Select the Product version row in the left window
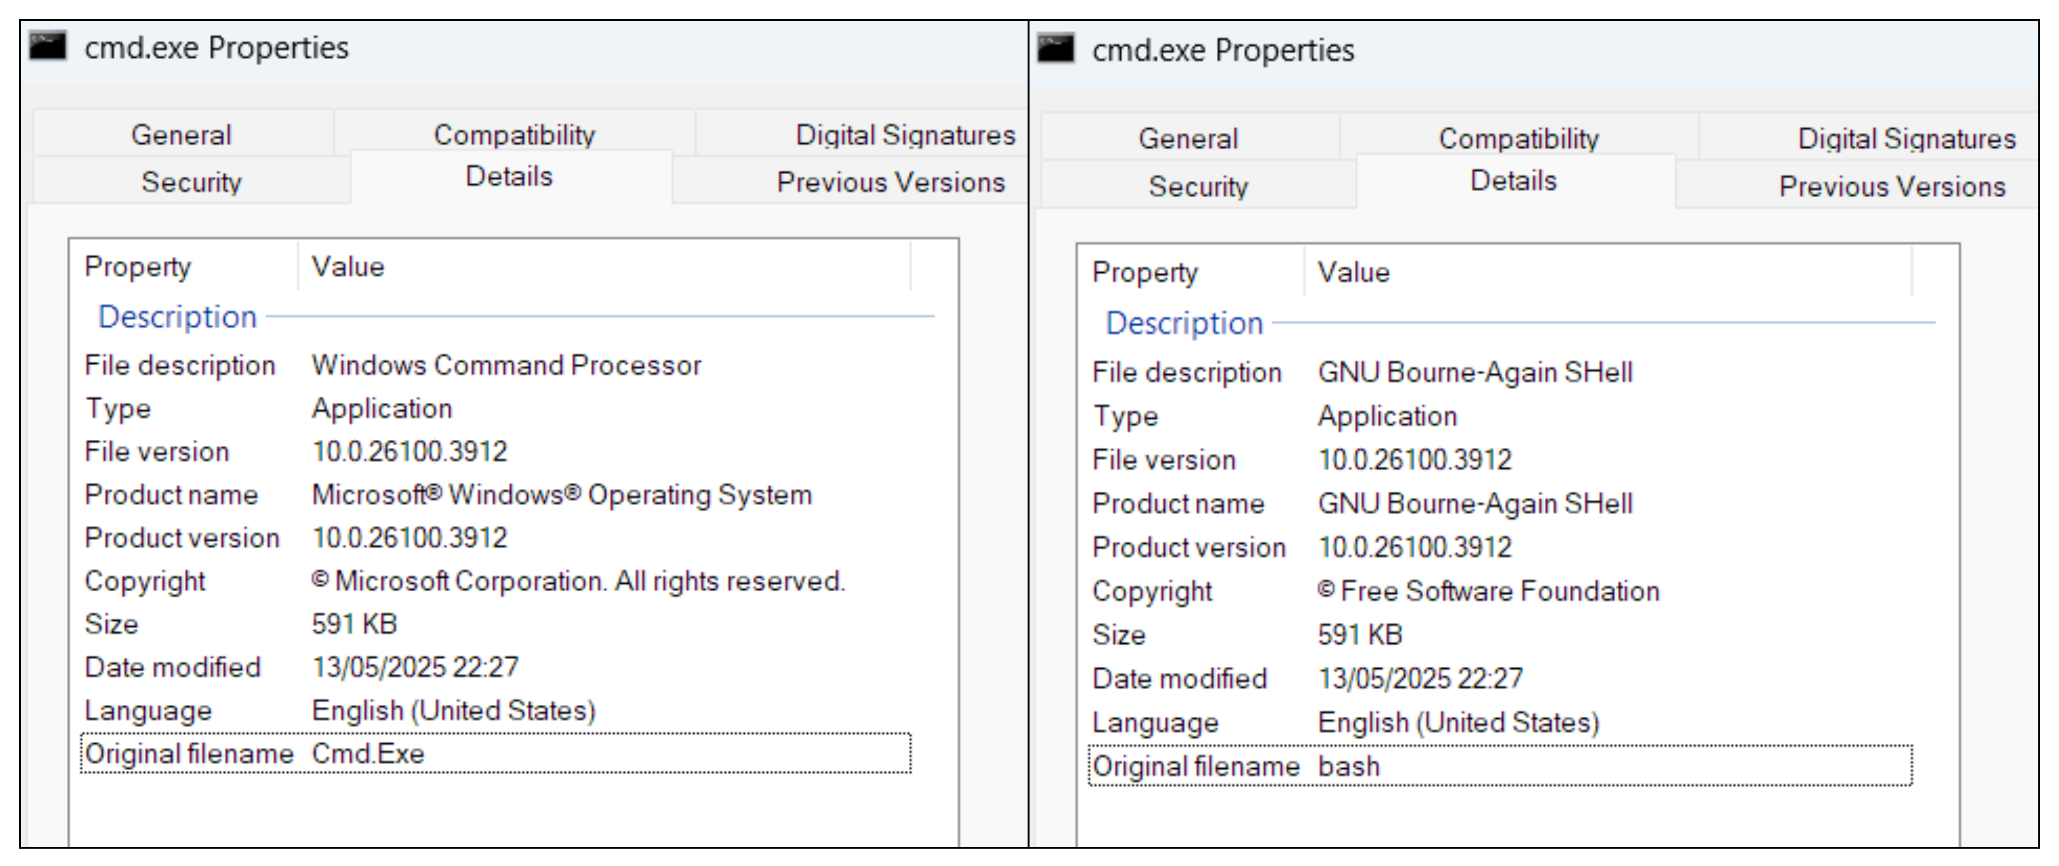2059x866 pixels. coord(496,538)
